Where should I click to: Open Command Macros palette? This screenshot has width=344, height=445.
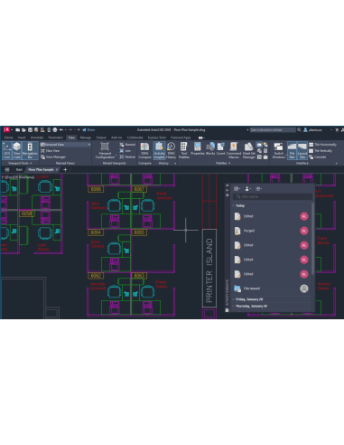(234, 150)
